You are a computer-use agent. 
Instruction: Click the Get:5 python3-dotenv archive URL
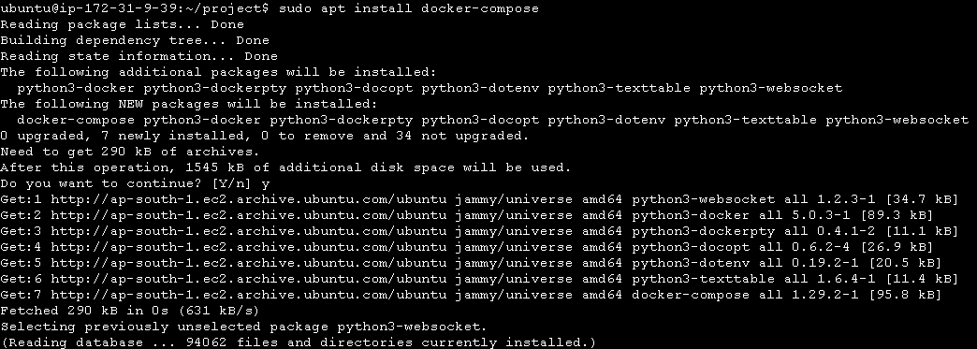click(249, 263)
